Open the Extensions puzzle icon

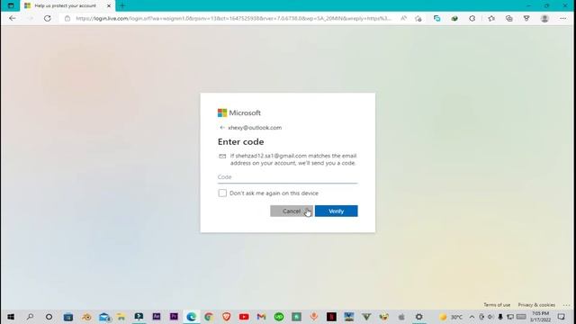472,18
